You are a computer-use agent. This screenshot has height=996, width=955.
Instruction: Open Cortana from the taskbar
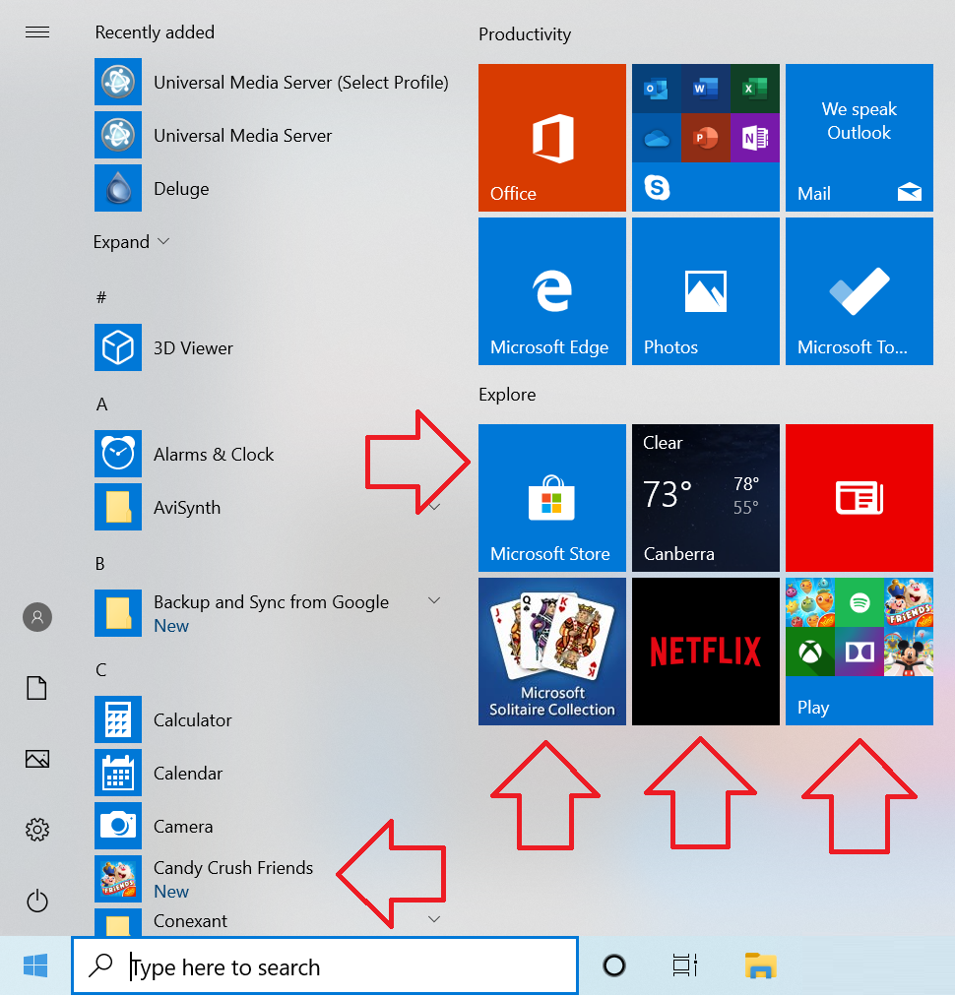point(613,966)
